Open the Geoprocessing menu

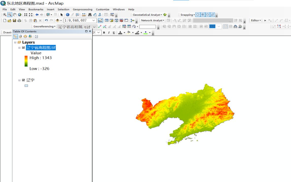(82, 9)
